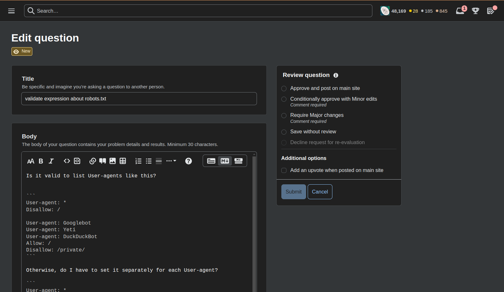Image resolution: width=504 pixels, height=292 pixels.
Task: Click the bronze badge count 845
Action: pyautogui.click(x=442, y=11)
